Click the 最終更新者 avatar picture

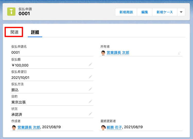103,127
